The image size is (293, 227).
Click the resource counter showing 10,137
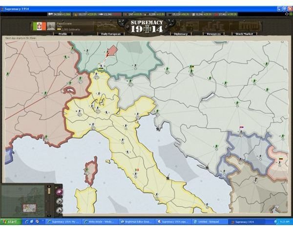click(x=84, y=14)
